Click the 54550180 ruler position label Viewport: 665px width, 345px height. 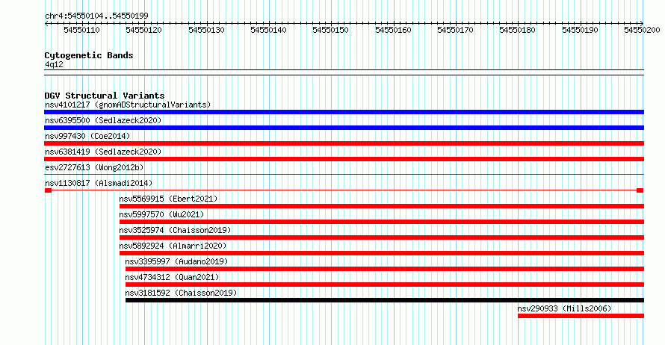click(x=517, y=30)
